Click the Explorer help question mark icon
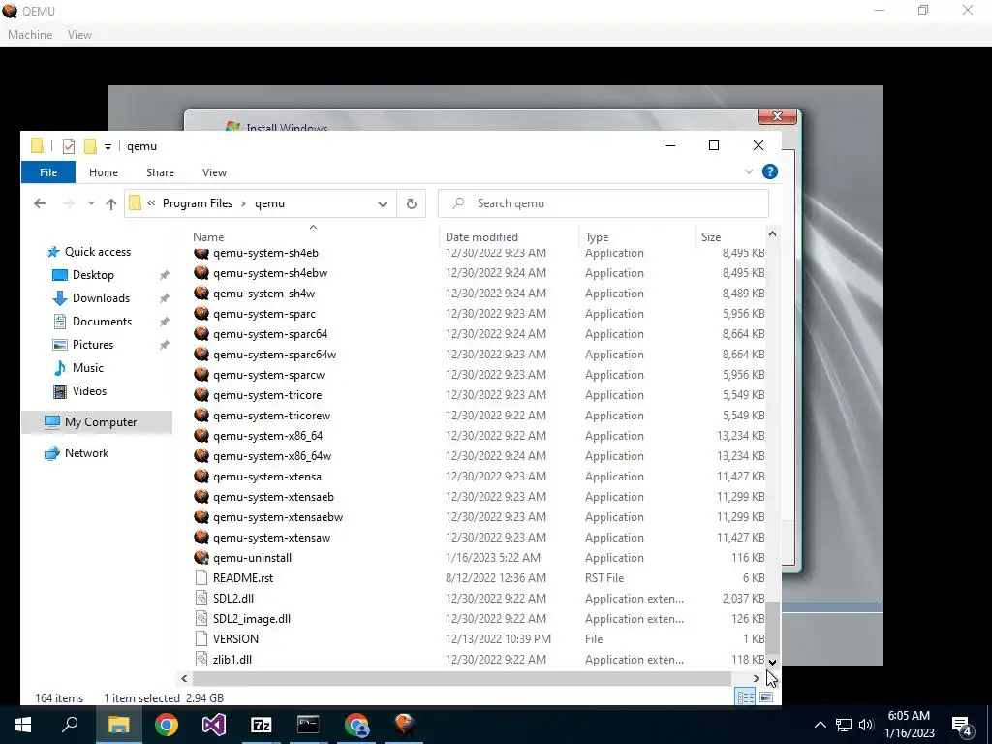Viewport: 992px width, 744px height. coord(770,171)
